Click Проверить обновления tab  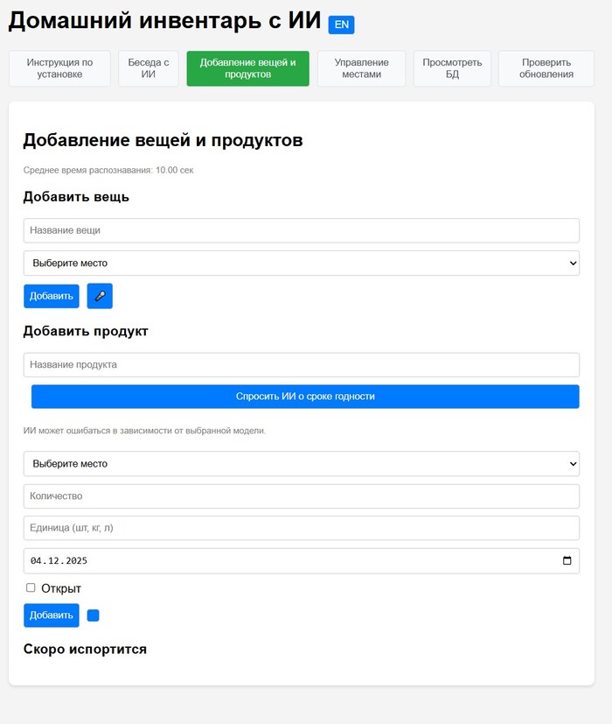click(546, 68)
